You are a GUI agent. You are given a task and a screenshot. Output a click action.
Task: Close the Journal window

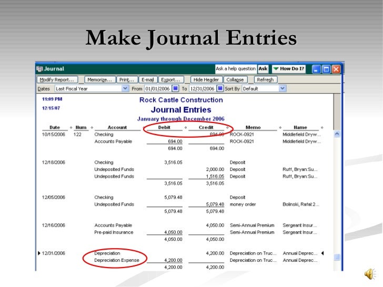coord(336,69)
